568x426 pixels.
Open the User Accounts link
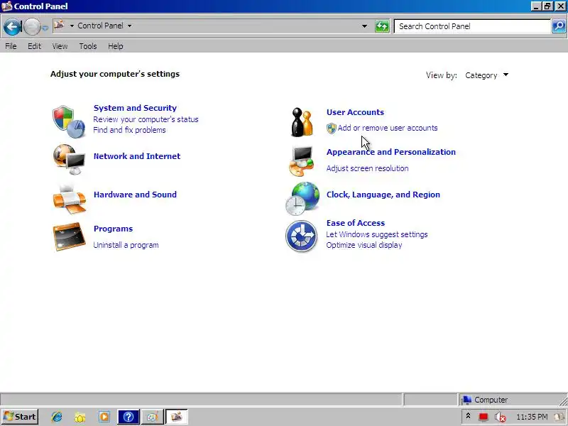click(355, 112)
